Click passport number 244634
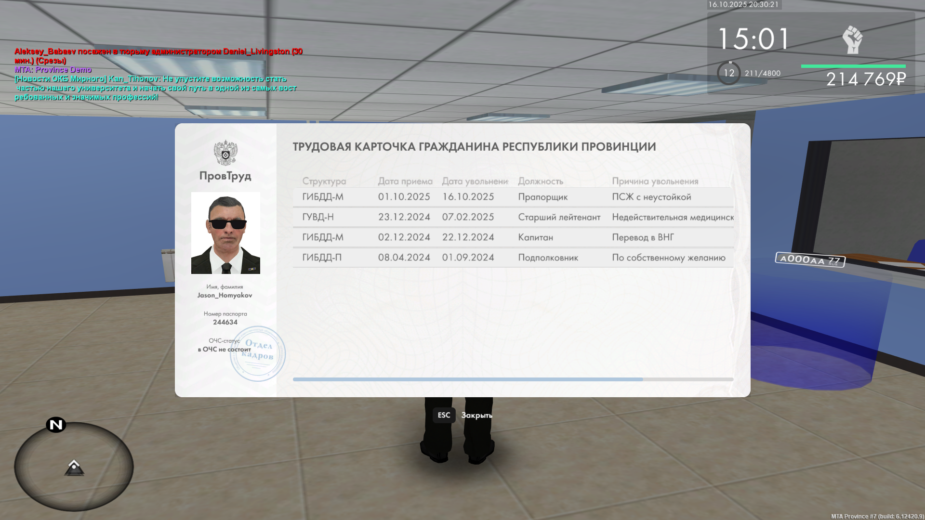 click(x=225, y=322)
